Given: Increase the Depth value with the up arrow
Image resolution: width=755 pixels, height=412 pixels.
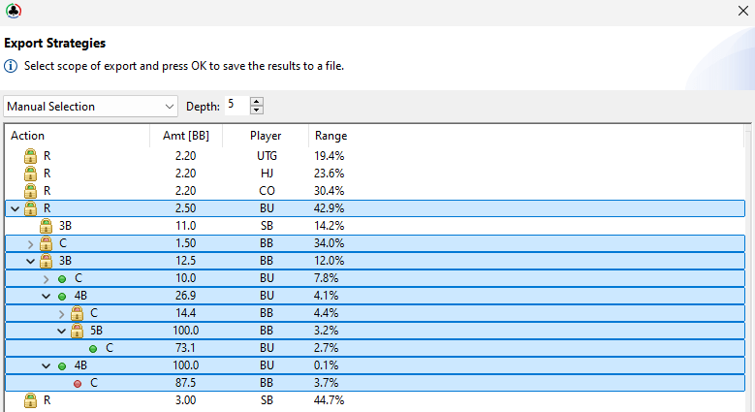Looking at the screenshot, I should click(256, 101).
